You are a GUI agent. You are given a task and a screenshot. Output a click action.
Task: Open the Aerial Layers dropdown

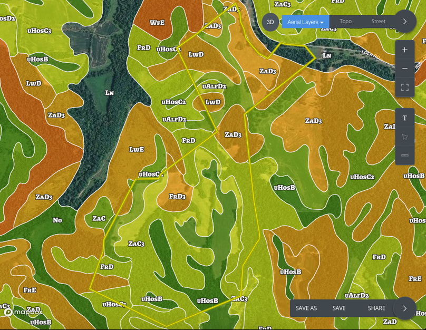click(305, 22)
